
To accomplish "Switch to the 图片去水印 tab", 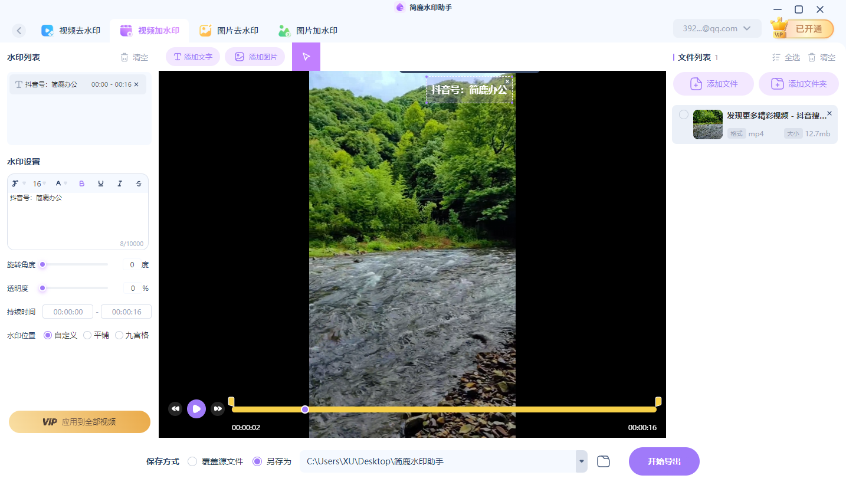I will (x=229, y=31).
